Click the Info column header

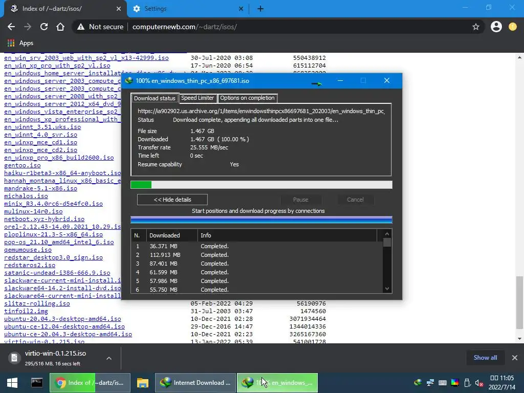click(x=288, y=235)
